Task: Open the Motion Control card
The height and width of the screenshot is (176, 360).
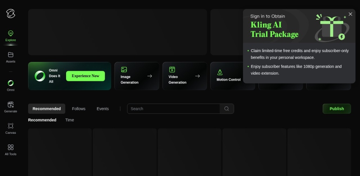Action: tap(229, 76)
